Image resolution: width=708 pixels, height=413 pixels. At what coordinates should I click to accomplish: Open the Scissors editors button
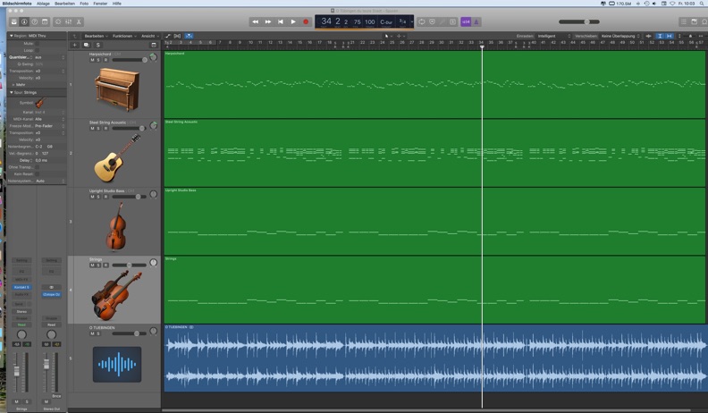tap(79, 21)
